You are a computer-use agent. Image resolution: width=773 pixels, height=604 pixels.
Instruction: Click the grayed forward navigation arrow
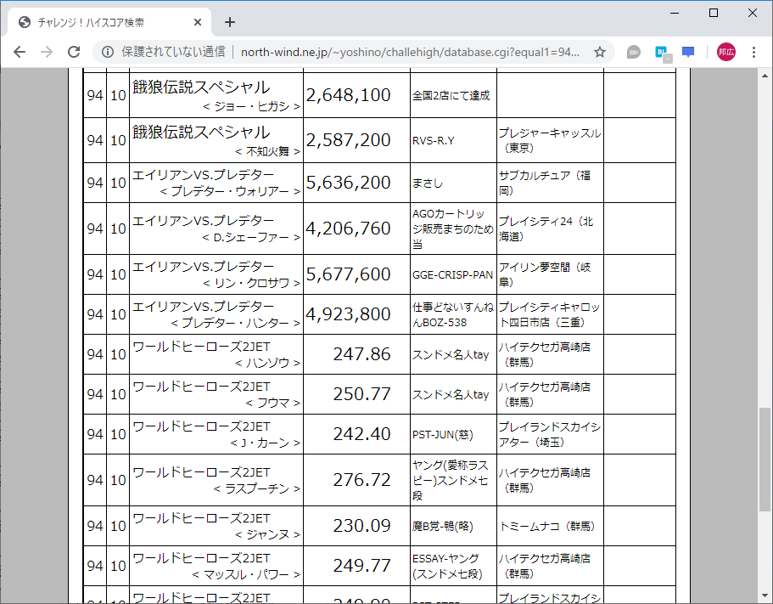pos(47,52)
